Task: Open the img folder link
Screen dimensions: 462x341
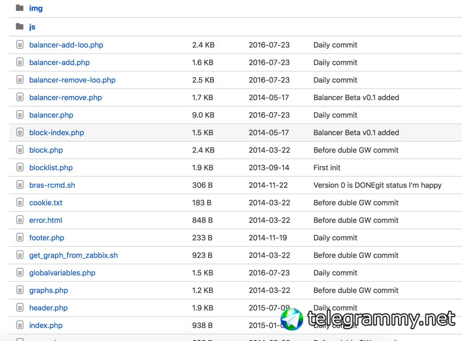Action: pyautogui.click(x=36, y=8)
